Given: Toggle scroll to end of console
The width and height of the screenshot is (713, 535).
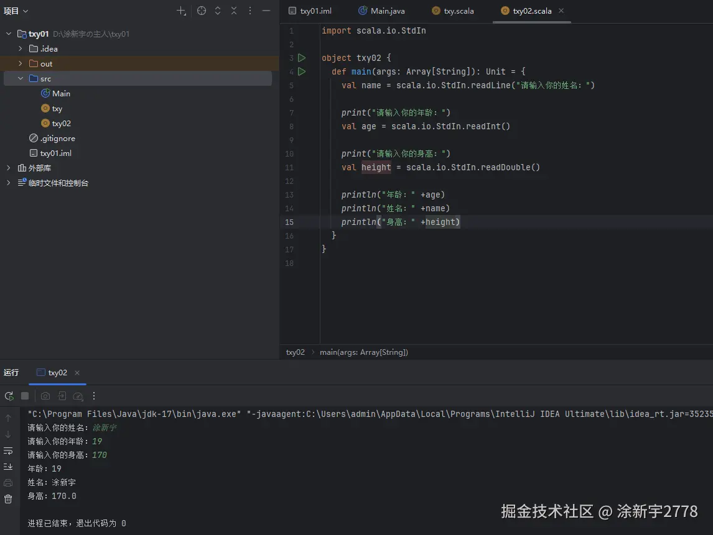Looking at the screenshot, I should (x=8, y=467).
